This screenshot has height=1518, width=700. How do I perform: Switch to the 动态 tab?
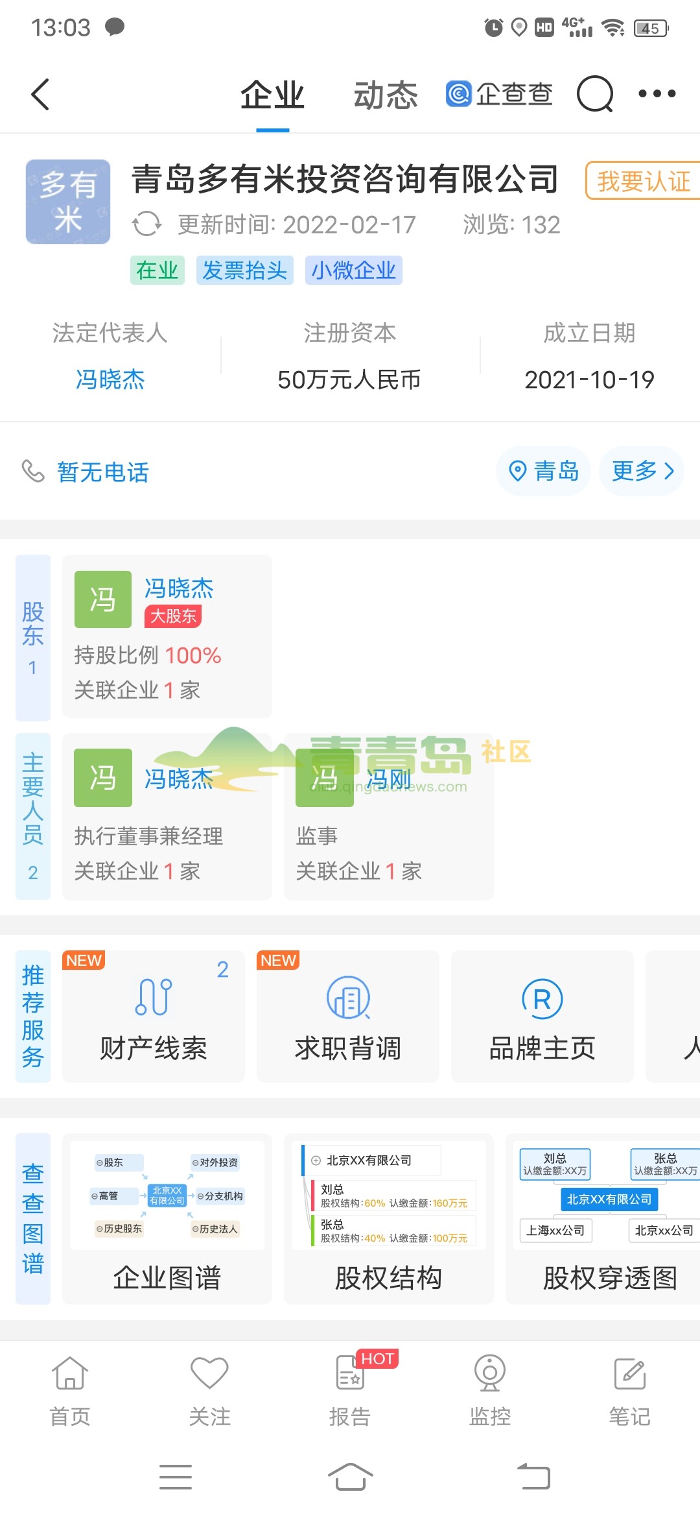point(386,95)
